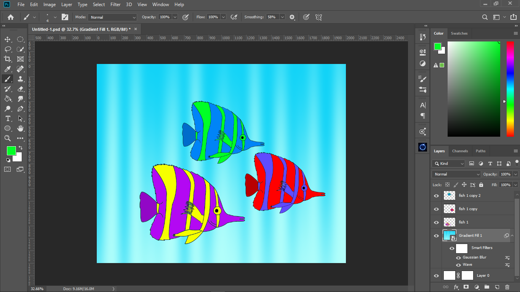Screen dimensions: 520x292
Task: Select the Zoom tool
Action: coord(8,138)
